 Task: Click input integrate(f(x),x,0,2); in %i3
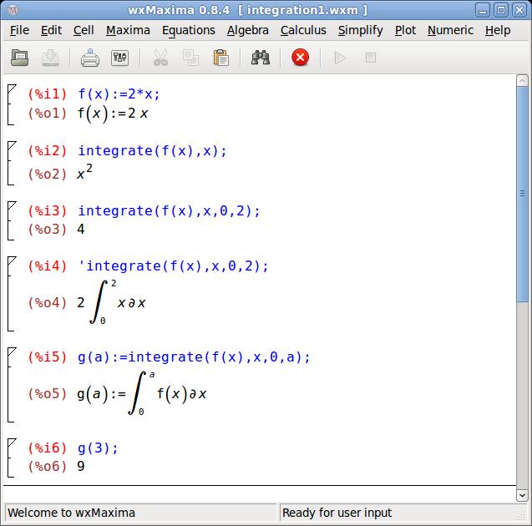tap(169, 211)
